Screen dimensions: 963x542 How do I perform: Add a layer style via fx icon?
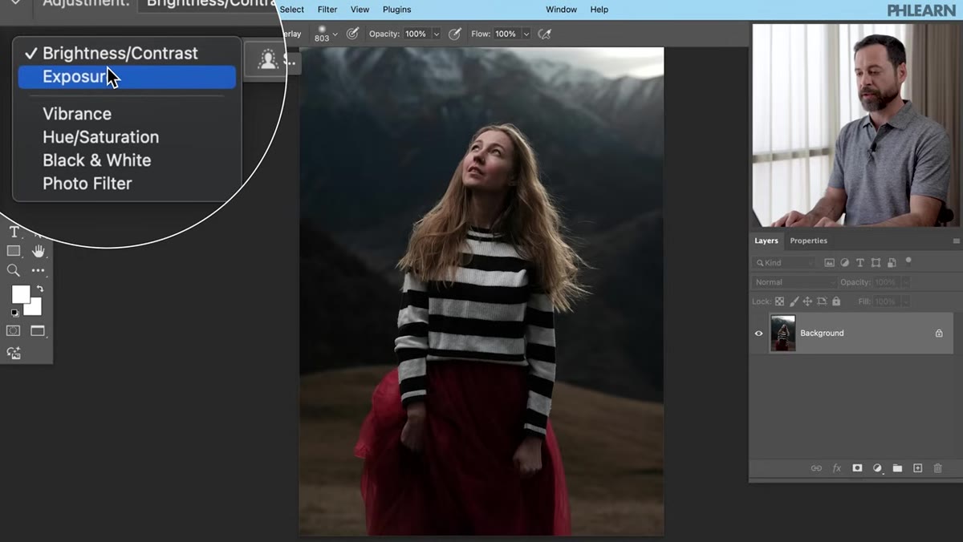point(836,468)
